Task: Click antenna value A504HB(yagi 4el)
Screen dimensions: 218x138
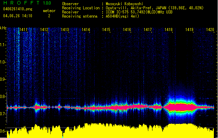Action: point(122,16)
